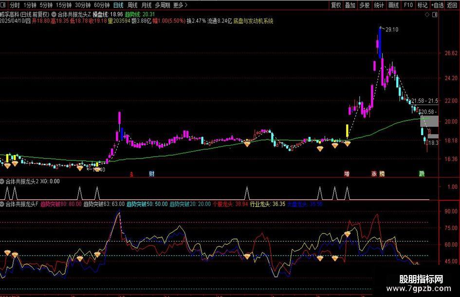This screenshot has height=297, width=460.
Task: Open the 复权 adjustment menu
Action: point(336,5)
